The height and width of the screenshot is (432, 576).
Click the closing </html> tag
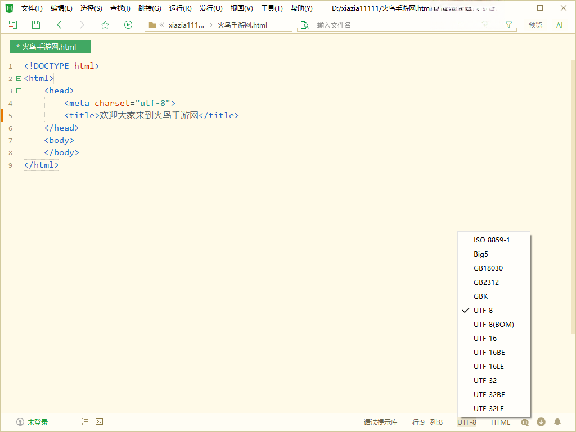pos(41,165)
